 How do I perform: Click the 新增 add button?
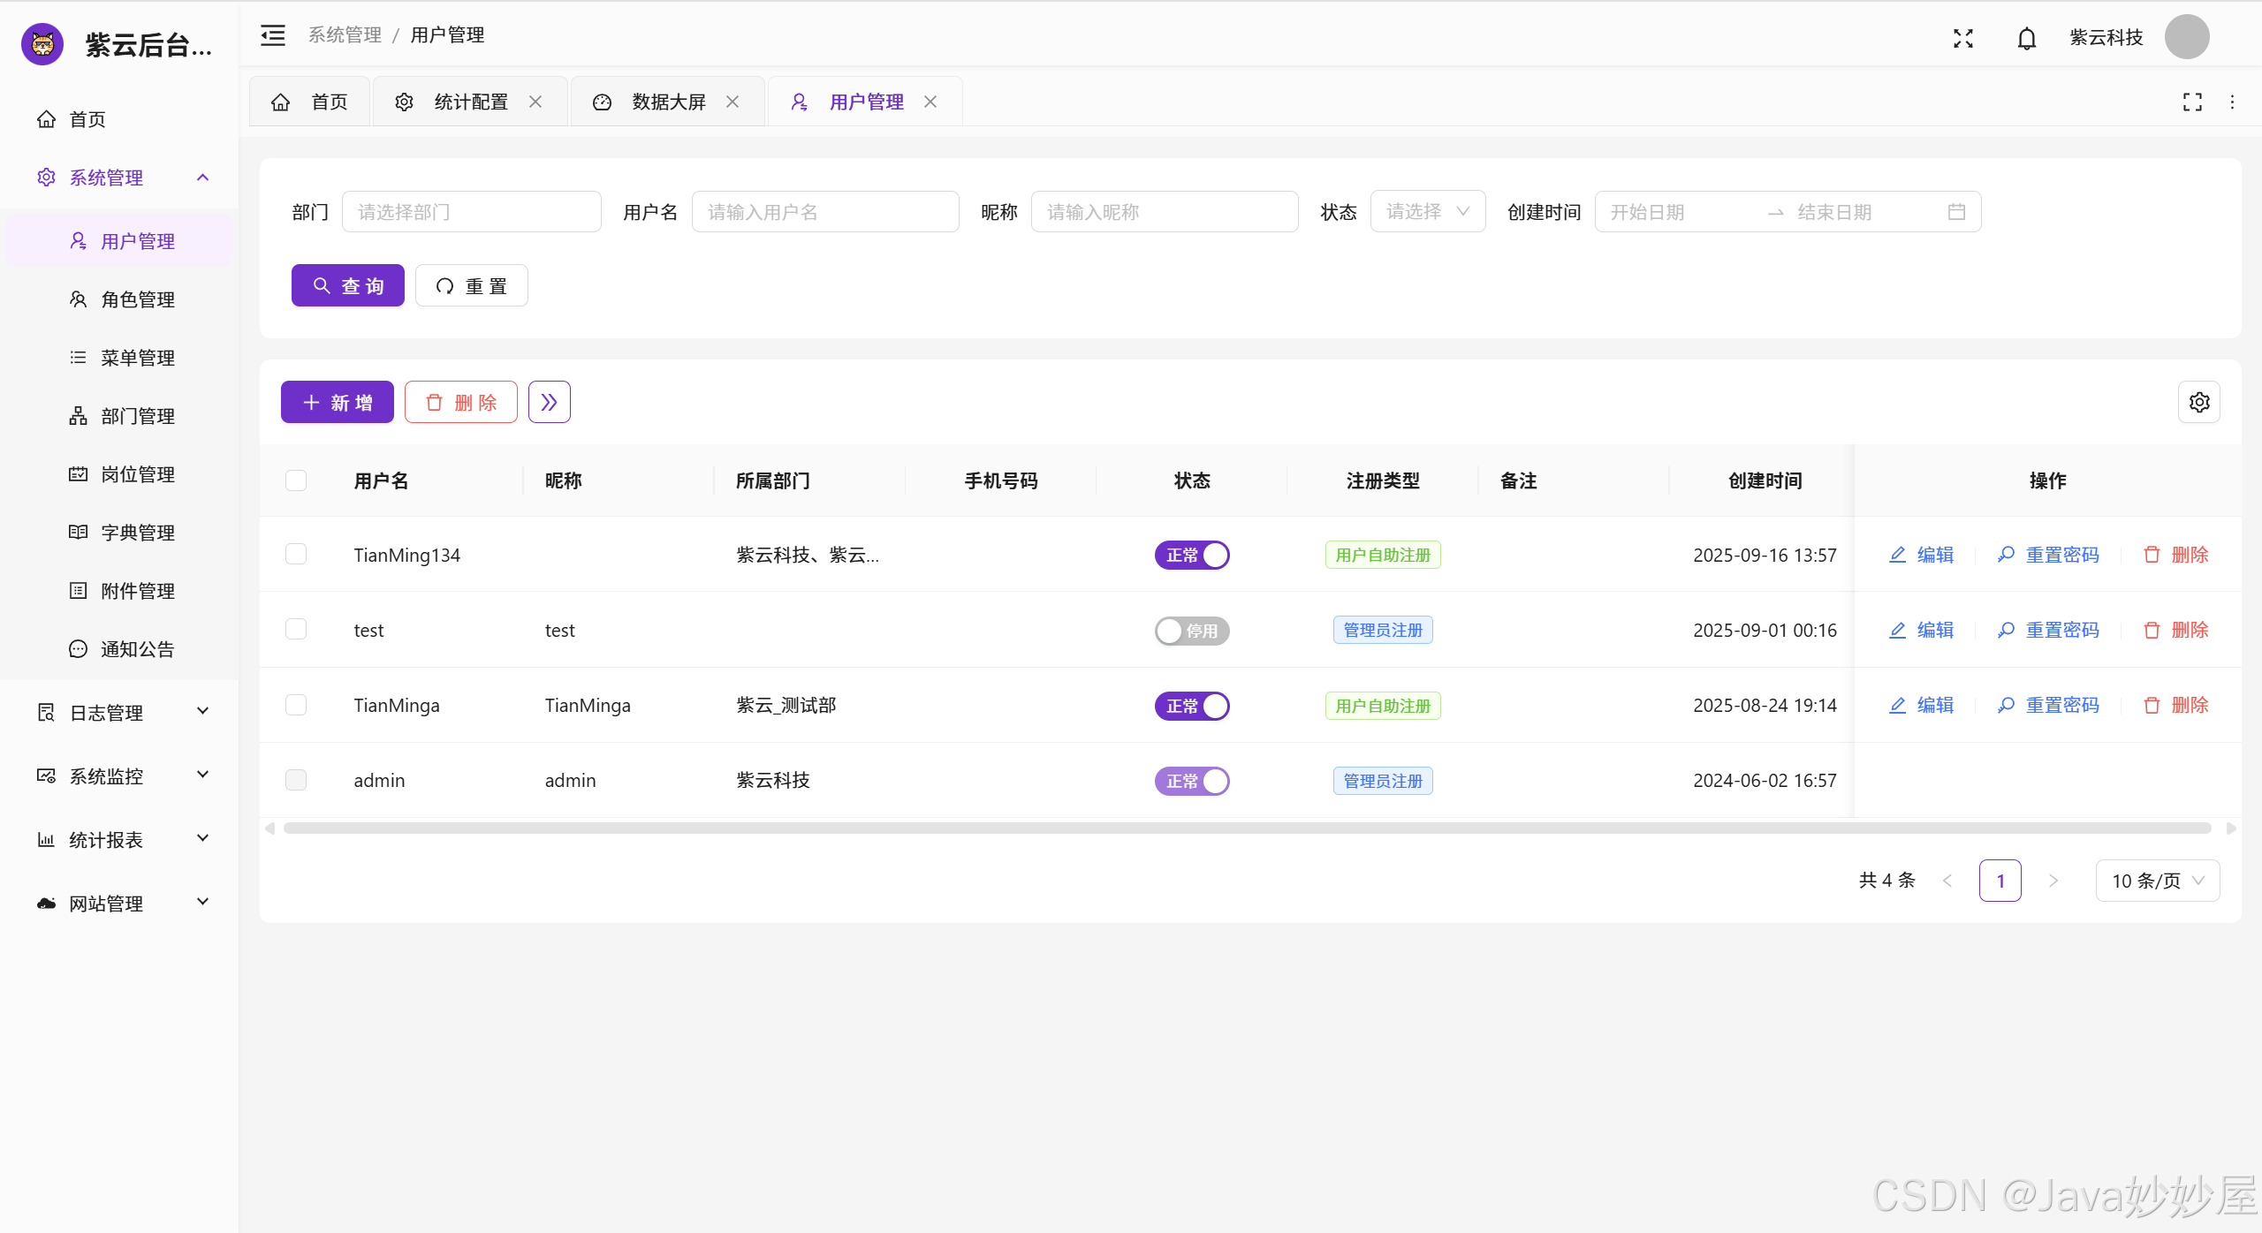[338, 402]
